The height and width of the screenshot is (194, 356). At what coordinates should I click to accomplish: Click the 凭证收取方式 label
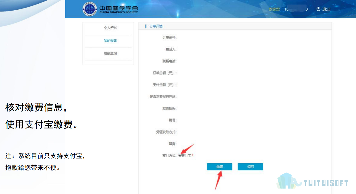tap(166, 132)
